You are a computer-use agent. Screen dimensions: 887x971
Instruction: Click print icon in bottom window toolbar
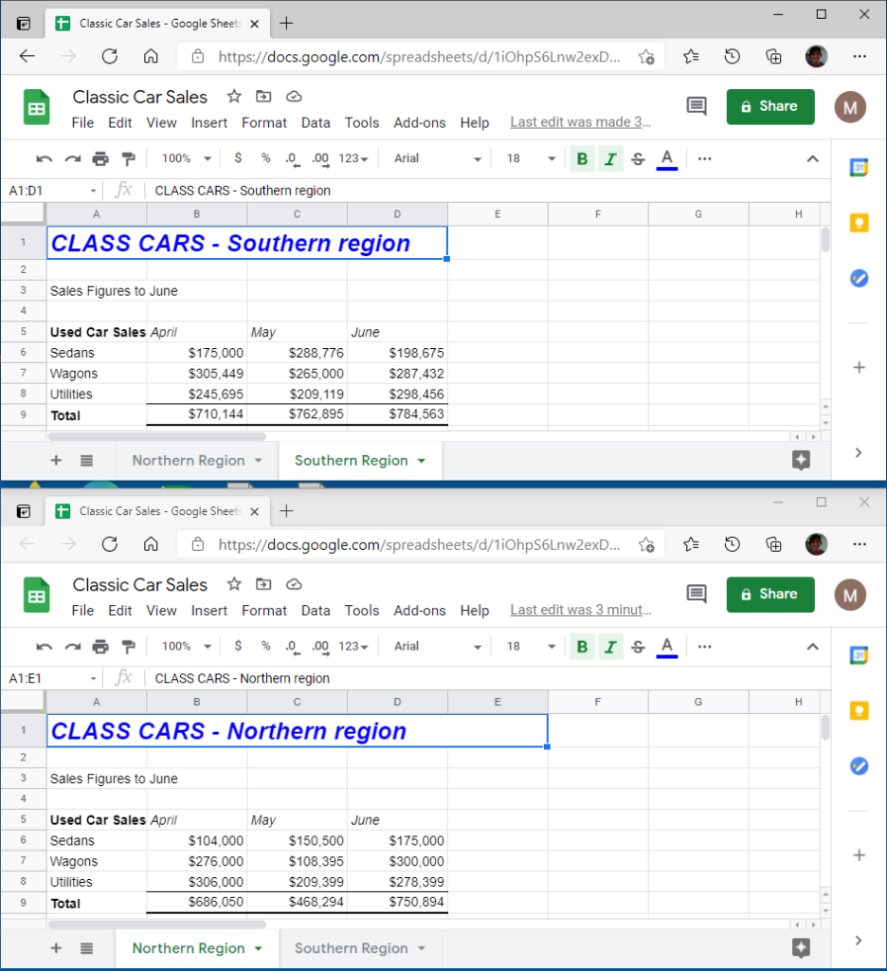[100, 647]
